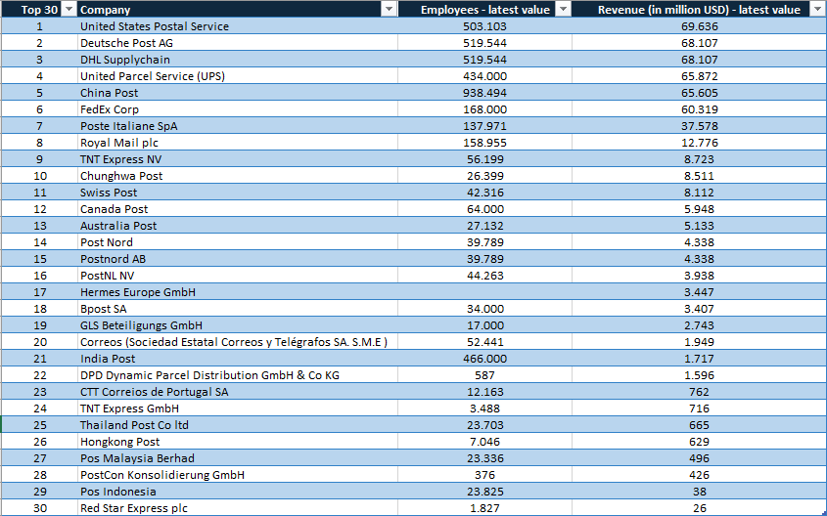
Task: Select employees value 1.827 for Red Star Express
Action: tap(484, 507)
